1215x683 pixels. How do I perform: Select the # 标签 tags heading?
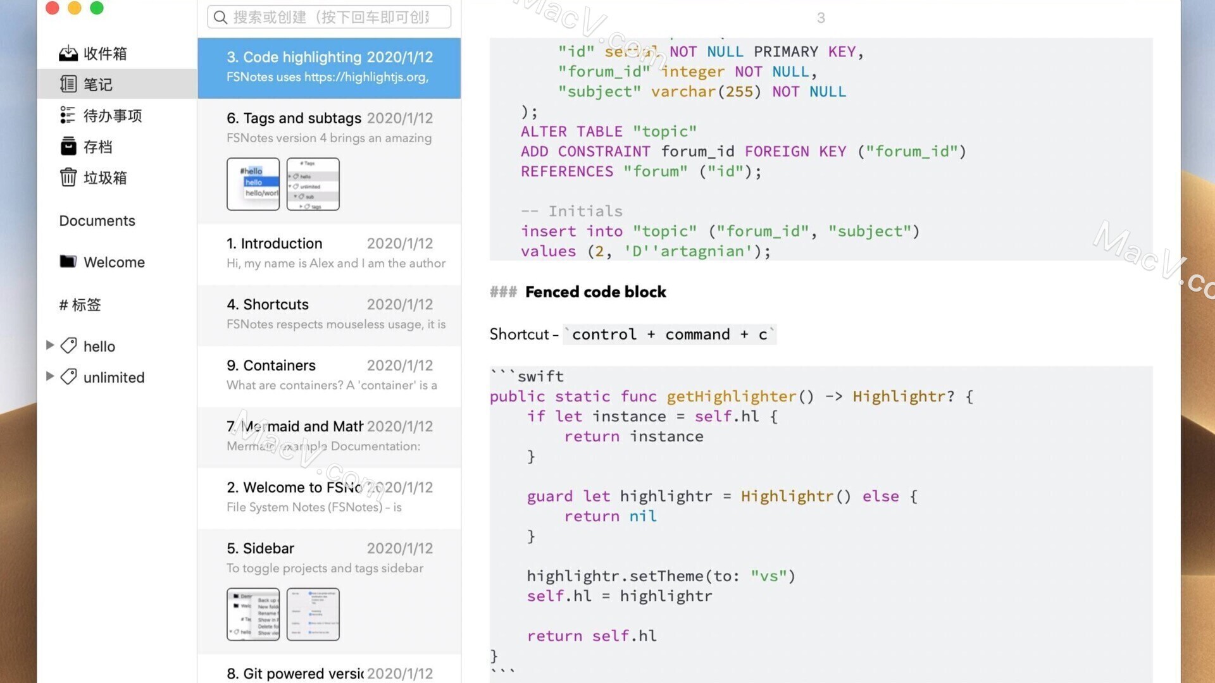pos(80,305)
